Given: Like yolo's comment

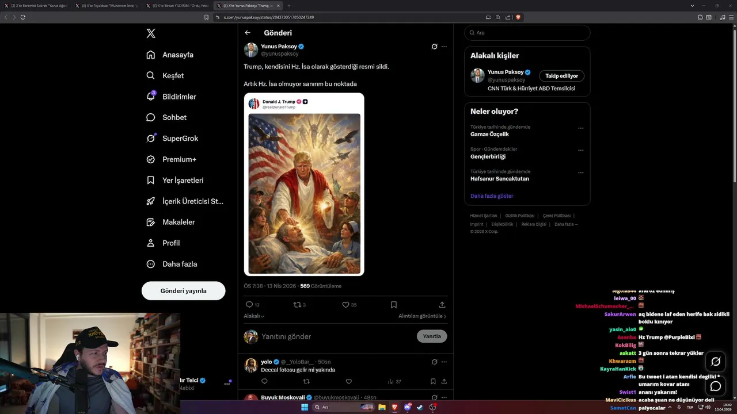Looking at the screenshot, I should (348, 381).
